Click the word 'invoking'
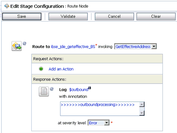Screen dimensions: 177x133 click(105, 47)
